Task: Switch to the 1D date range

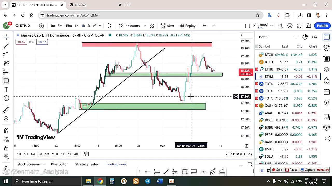Action: click(19, 154)
